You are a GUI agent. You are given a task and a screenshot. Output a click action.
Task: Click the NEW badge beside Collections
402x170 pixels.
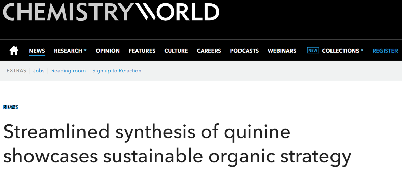(313, 51)
